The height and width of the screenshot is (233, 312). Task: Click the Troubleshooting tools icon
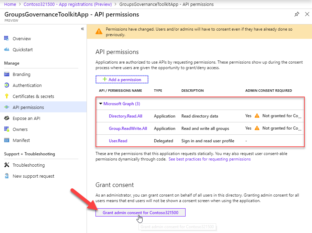coord(7,165)
